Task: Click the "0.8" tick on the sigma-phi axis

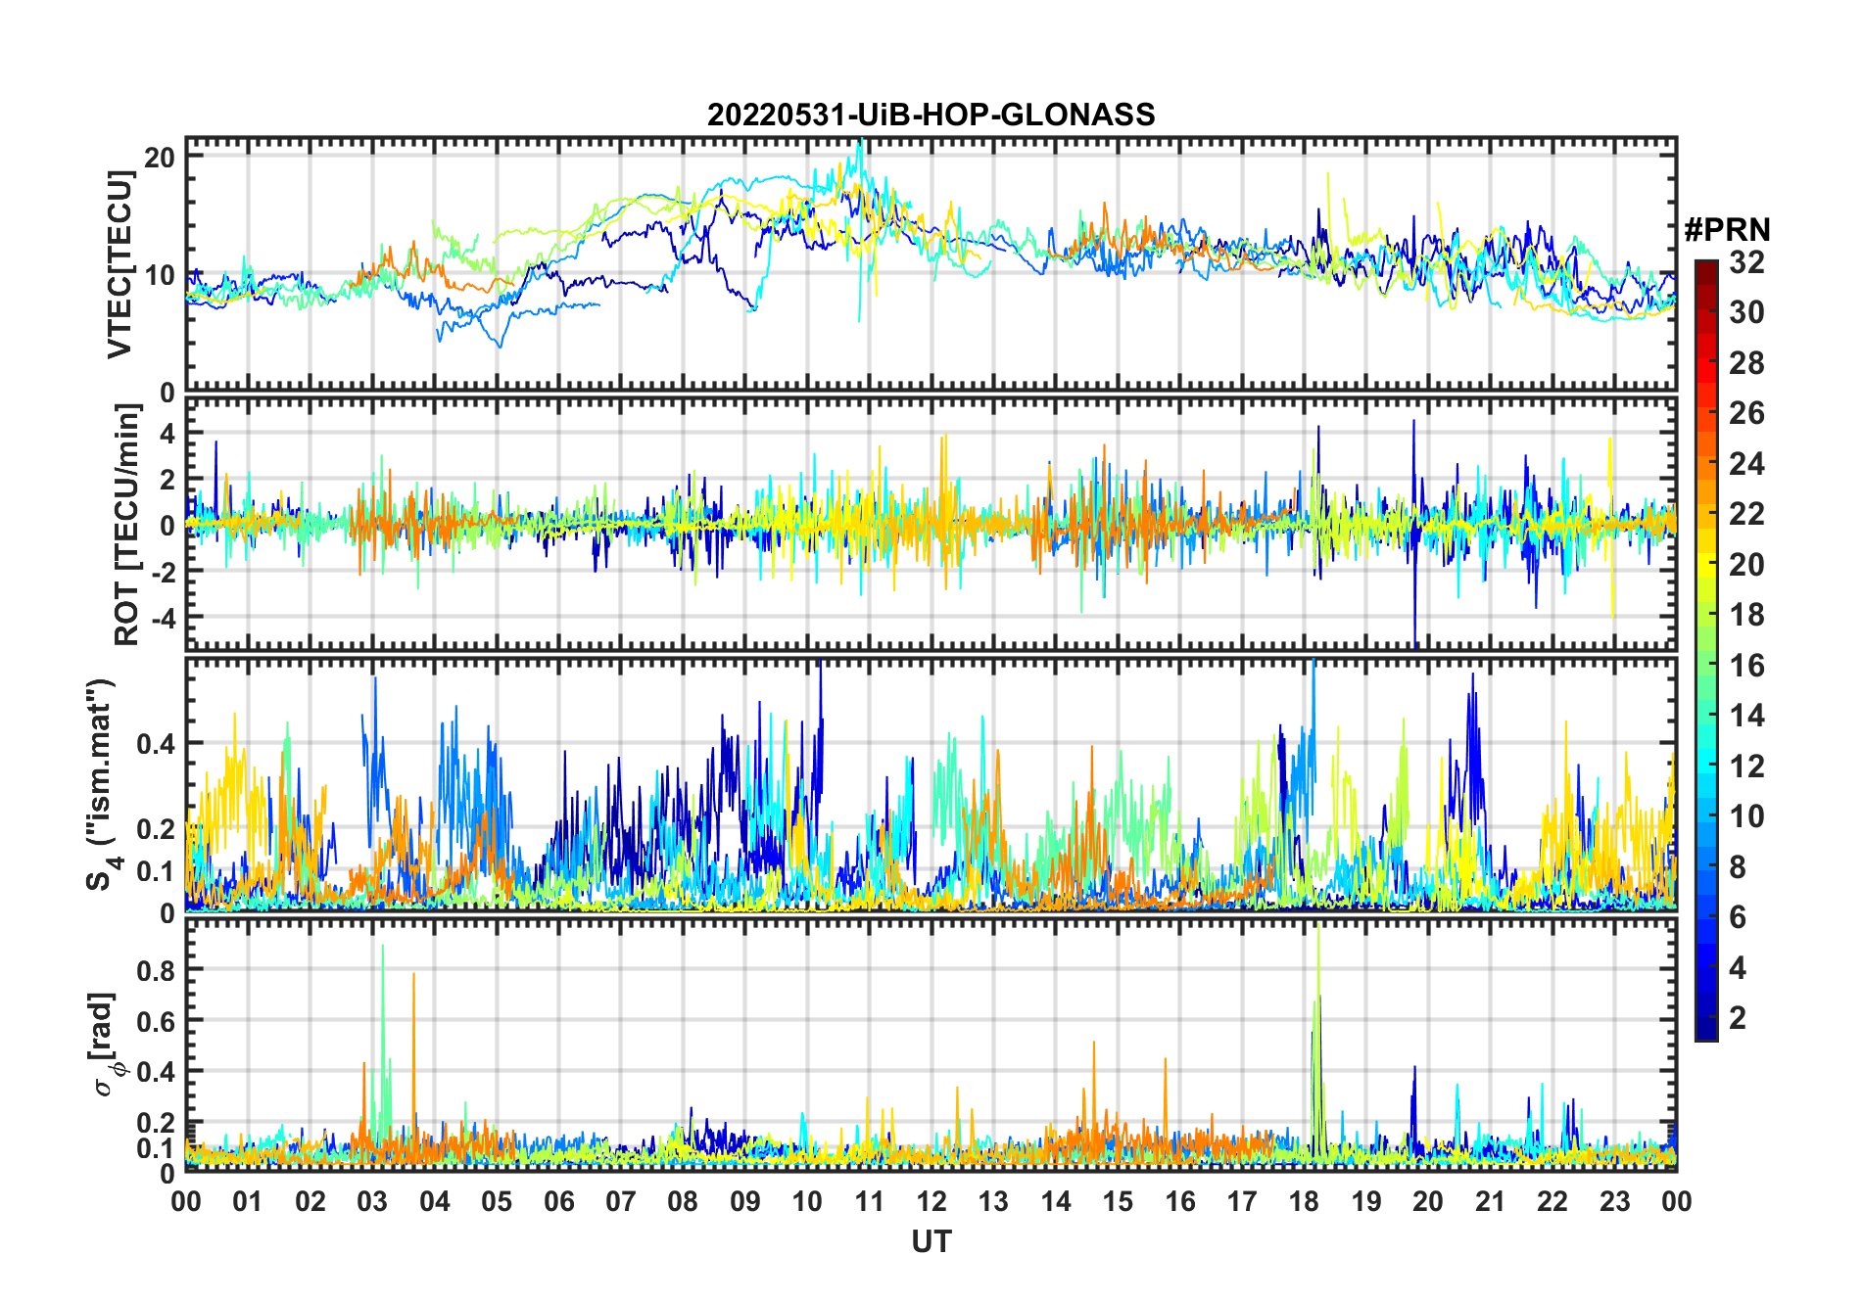Action: tap(157, 970)
